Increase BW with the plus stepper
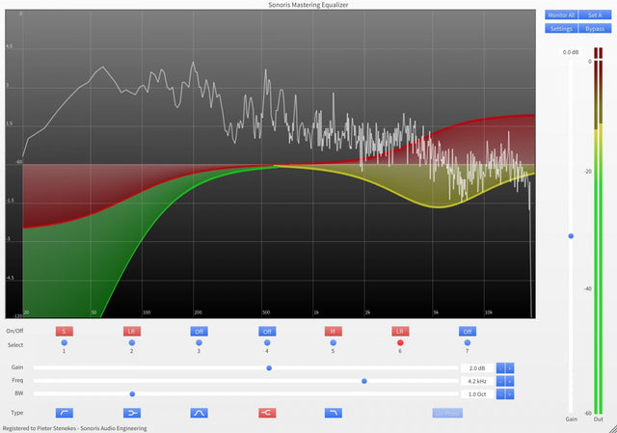The width and height of the screenshot is (617, 433). (510, 393)
